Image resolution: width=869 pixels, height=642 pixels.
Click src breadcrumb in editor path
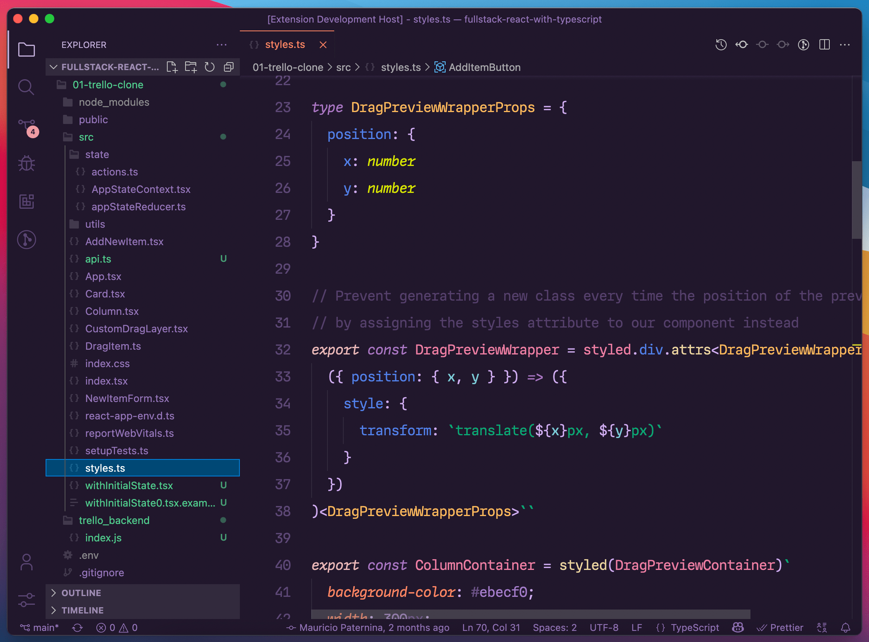pos(343,67)
